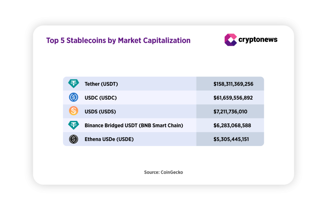Click the Binance Bridged USDT diamond icon
The width and height of the screenshot is (327, 210).
click(x=74, y=125)
